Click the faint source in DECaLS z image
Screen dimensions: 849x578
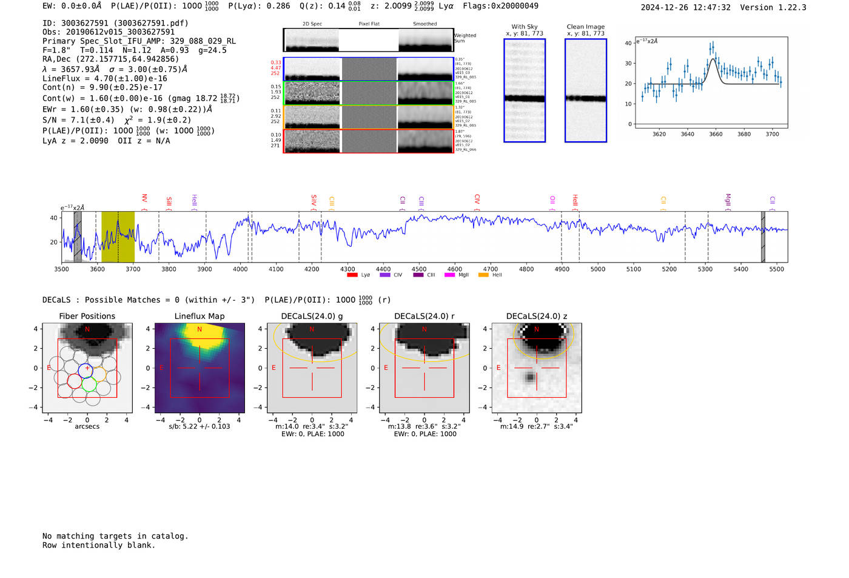click(530, 377)
